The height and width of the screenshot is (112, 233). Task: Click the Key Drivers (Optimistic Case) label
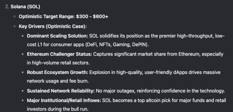(53, 26)
